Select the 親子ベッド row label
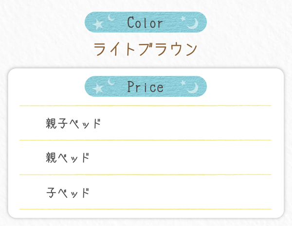 point(73,123)
